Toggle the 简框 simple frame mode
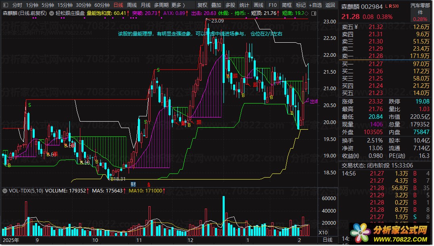Image resolution: width=434 pixels, height=246 pixels. [x=287, y=5]
